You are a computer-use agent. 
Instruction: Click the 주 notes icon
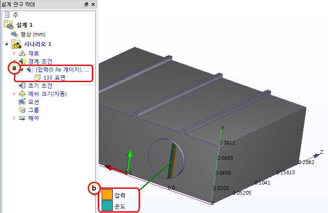pos(7,14)
